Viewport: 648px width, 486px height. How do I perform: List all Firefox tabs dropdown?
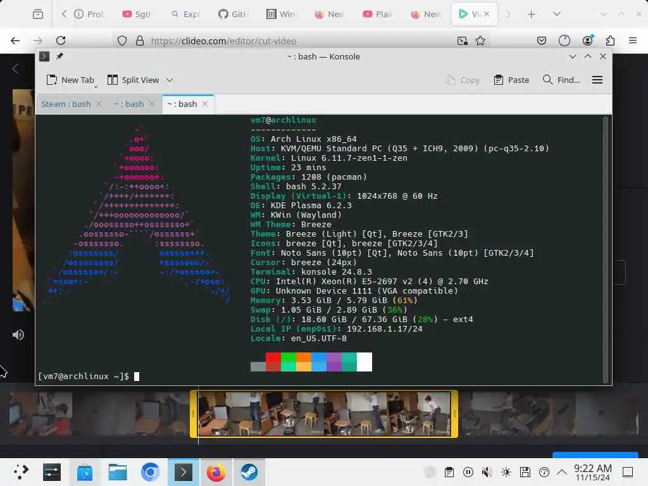pos(557,14)
